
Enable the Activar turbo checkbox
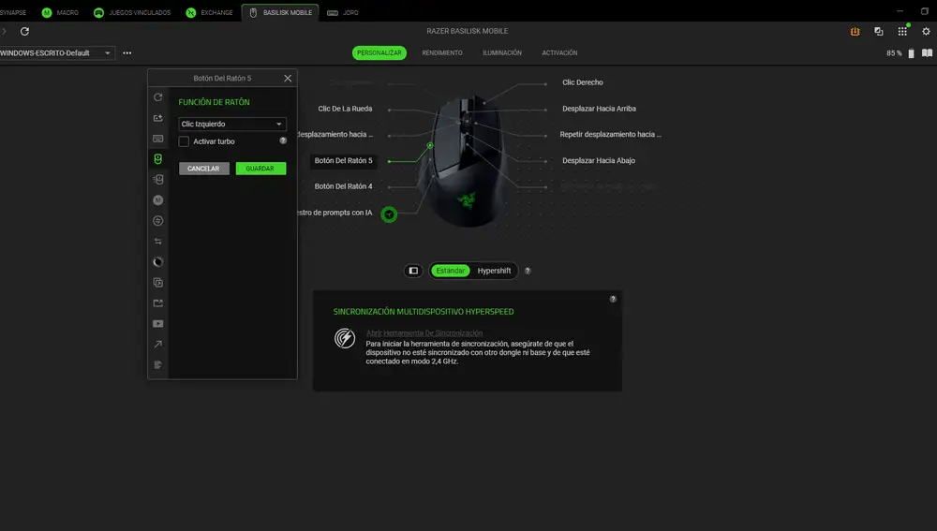(184, 141)
